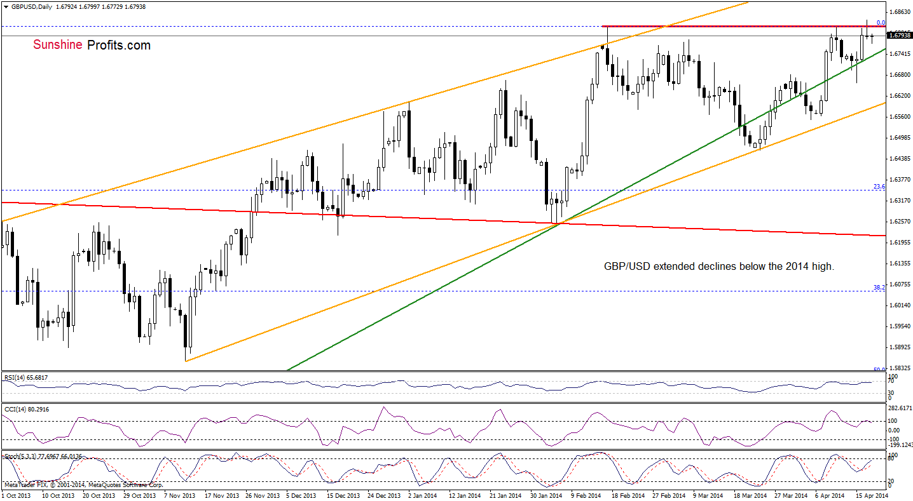913x501 pixels.
Task: Click the 17 Nov 2013 date label
Action: tap(223, 495)
